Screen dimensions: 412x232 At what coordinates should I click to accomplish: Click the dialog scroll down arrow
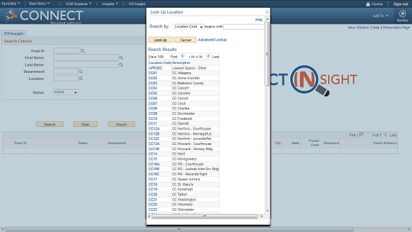[267, 211]
